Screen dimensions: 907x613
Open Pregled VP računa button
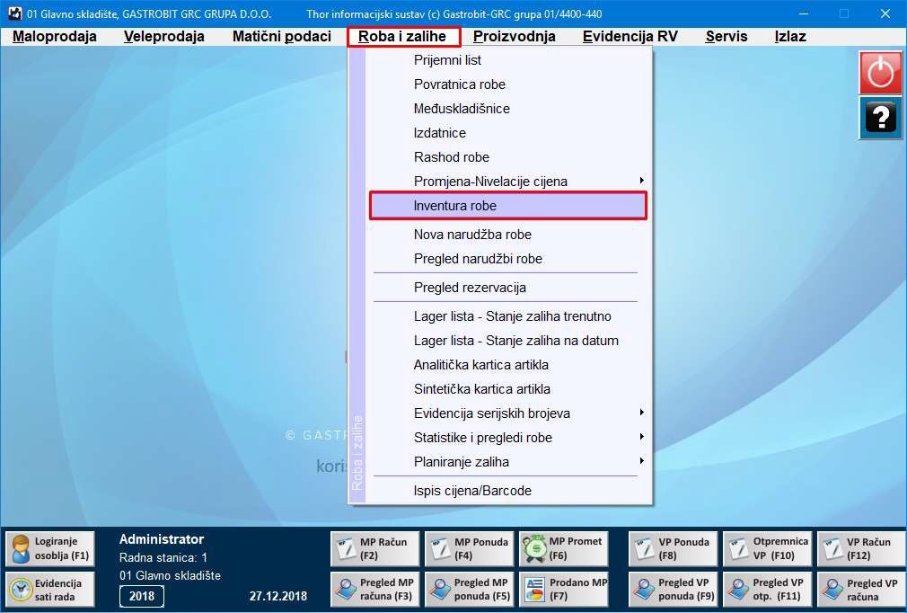pos(862,590)
